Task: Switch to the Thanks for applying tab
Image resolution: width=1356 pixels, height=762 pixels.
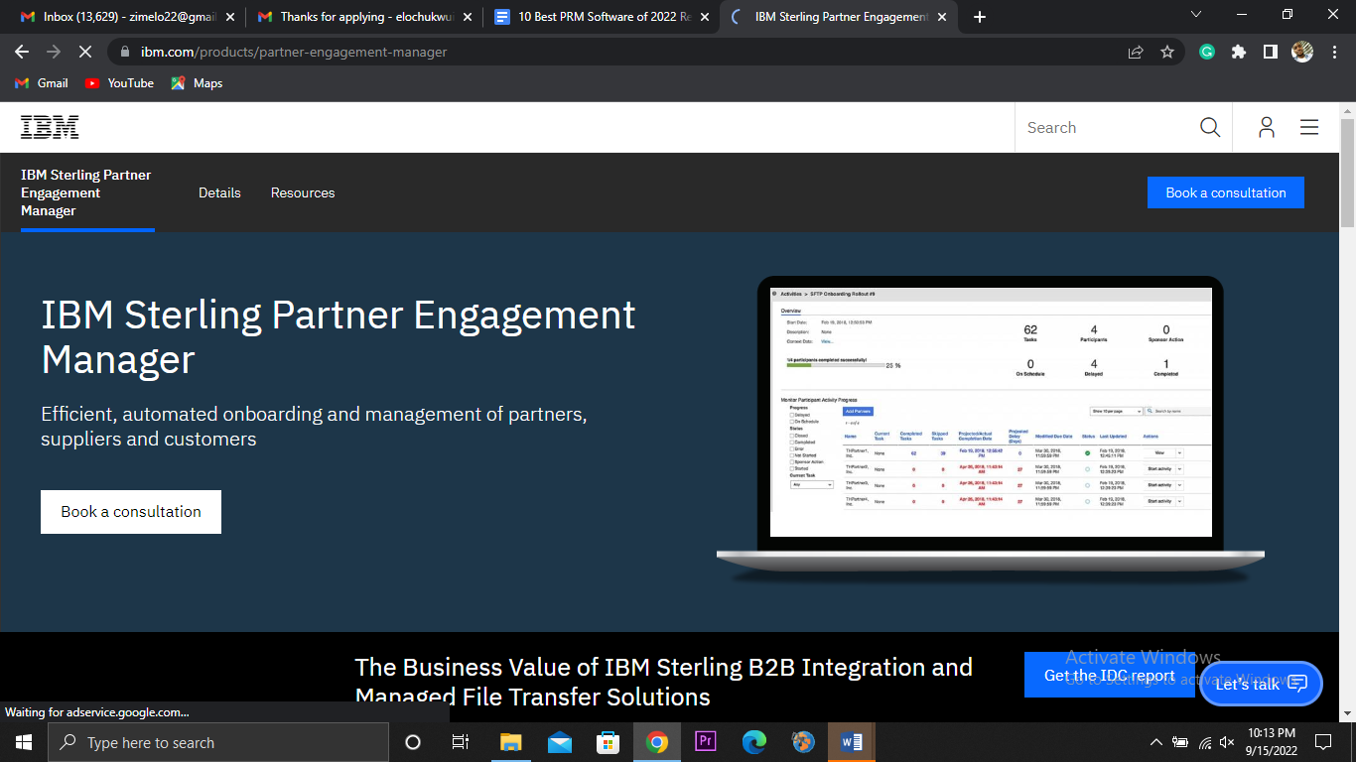Action: tap(364, 17)
